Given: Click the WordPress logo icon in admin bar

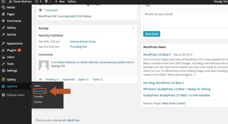Looking at the screenshot, I should (x=3, y=2).
